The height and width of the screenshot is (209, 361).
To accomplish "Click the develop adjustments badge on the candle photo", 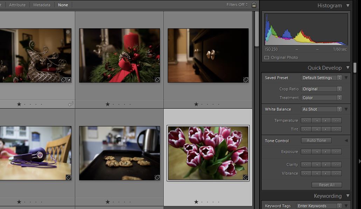I will click(x=157, y=80).
